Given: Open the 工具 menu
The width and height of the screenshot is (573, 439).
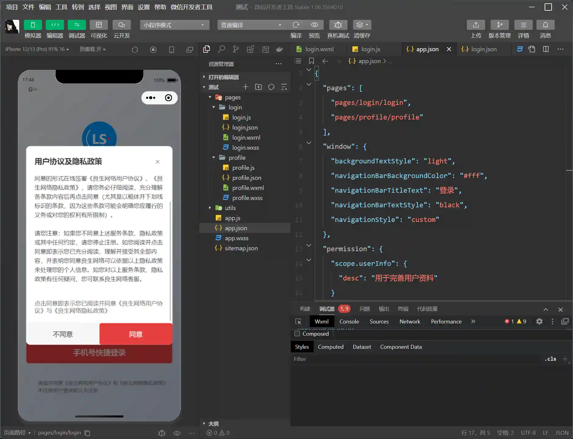Looking at the screenshot, I should point(61,7).
